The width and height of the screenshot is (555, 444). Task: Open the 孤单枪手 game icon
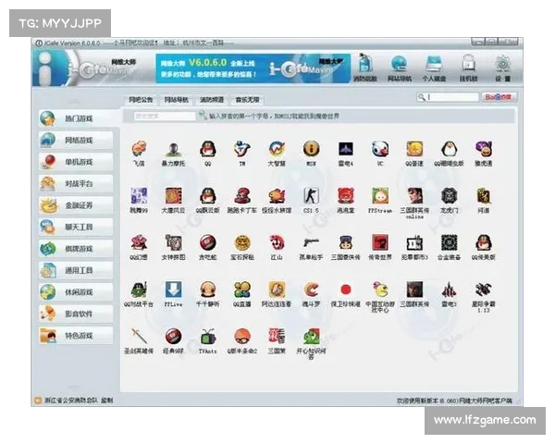coord(311,243)
